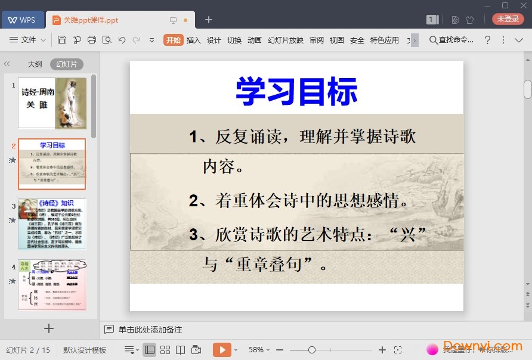Switch to the 设计 tab
This screenshot has height=360, width=532.
[214, 40]
